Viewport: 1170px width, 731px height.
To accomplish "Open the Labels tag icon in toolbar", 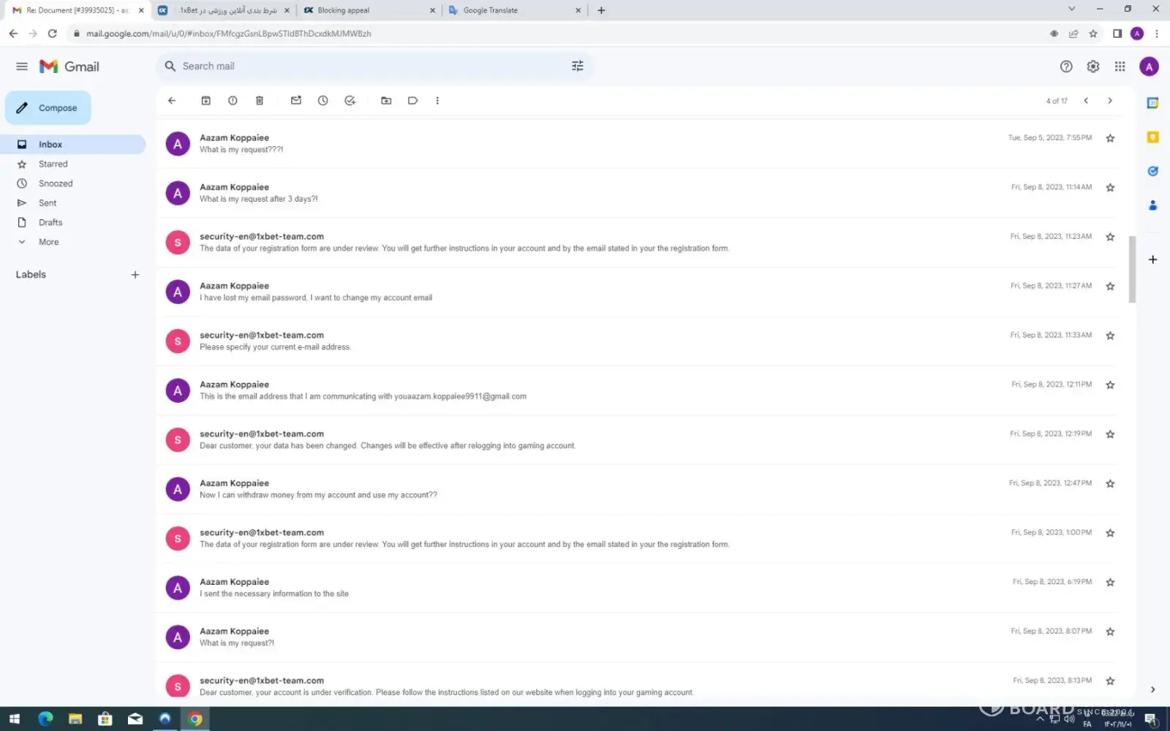I will (412, 101).
